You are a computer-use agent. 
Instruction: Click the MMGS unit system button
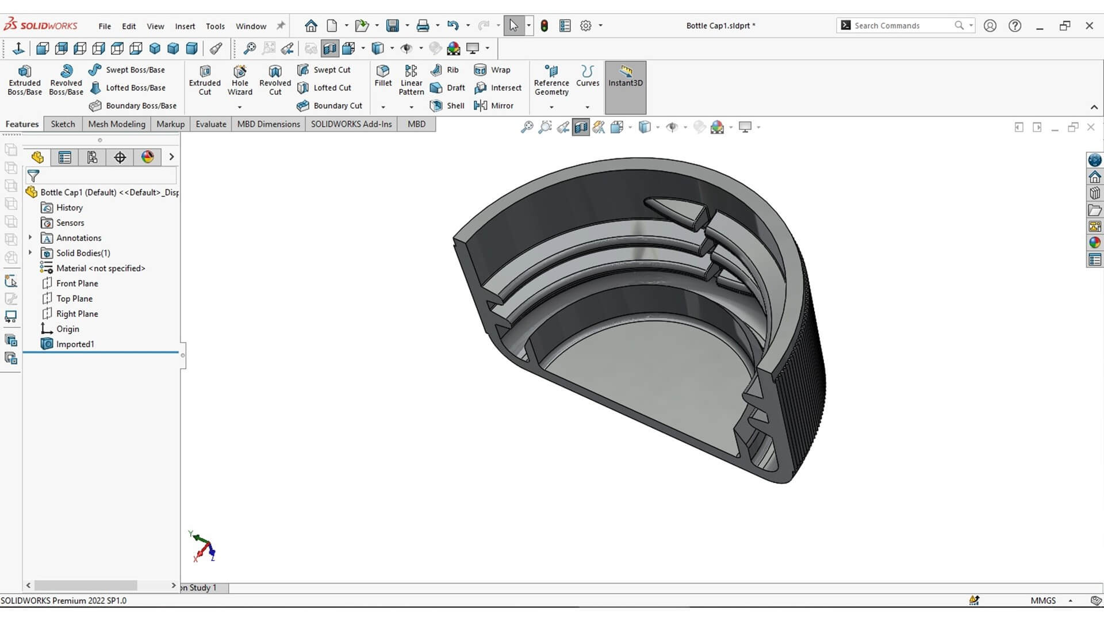pos(1042,600)
